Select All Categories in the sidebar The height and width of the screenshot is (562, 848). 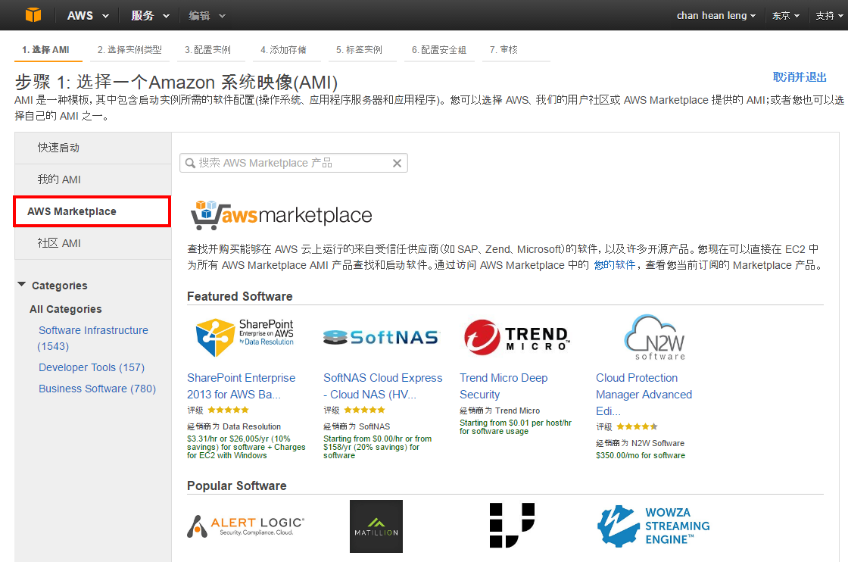65,309
